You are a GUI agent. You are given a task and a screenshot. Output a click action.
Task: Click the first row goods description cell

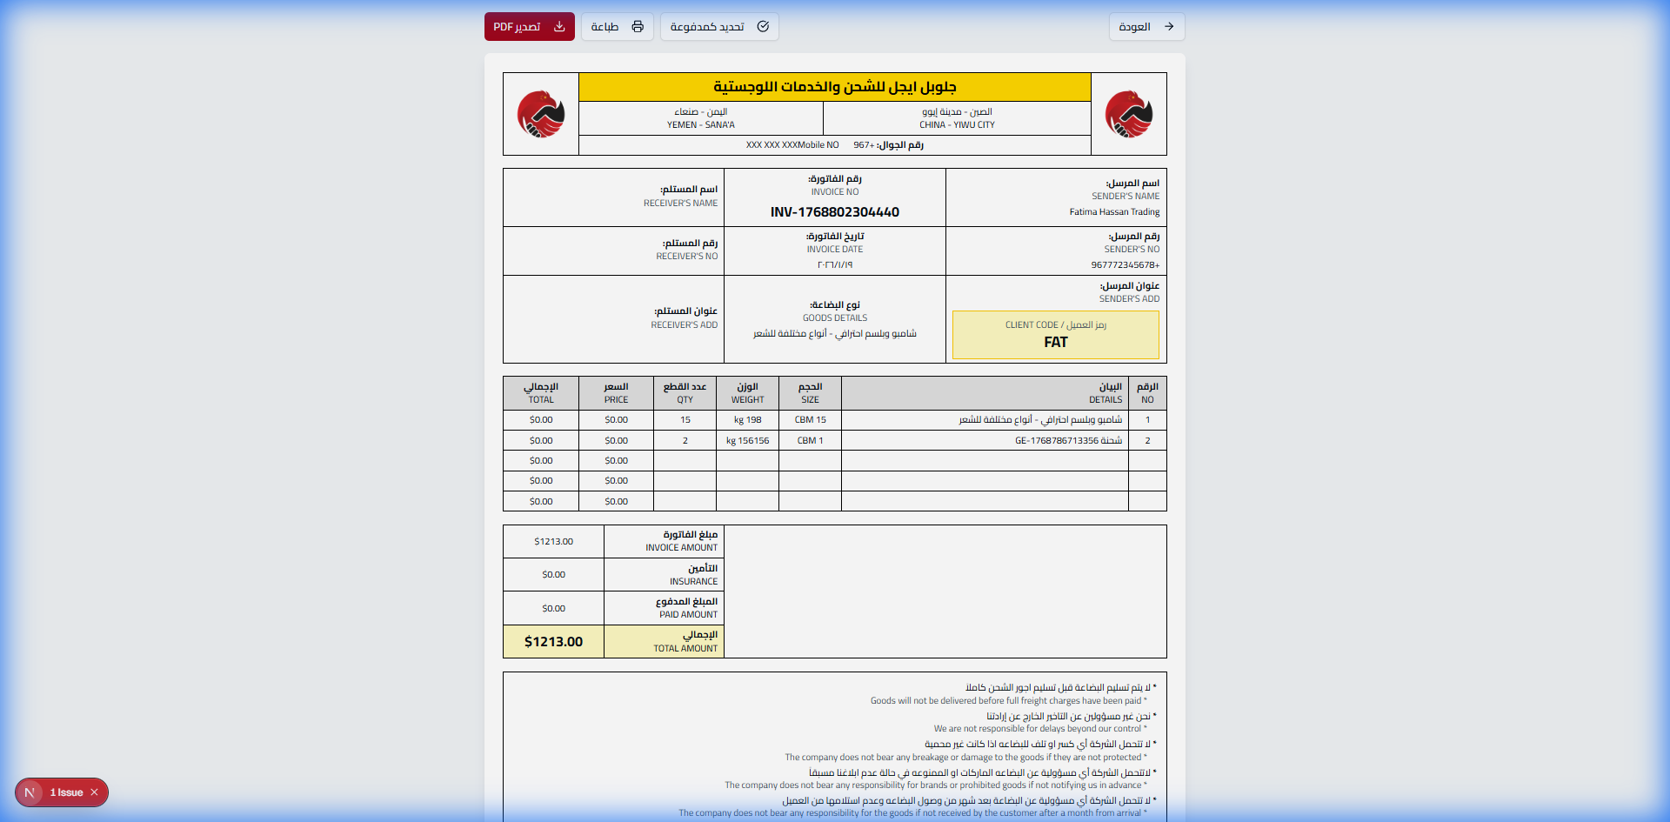1039,420
